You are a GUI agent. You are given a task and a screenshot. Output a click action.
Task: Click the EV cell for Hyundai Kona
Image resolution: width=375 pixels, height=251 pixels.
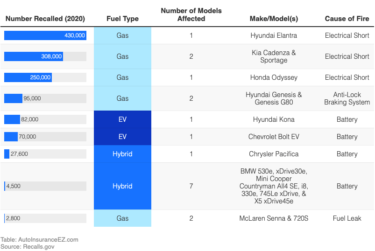click(x=122, y=119)
